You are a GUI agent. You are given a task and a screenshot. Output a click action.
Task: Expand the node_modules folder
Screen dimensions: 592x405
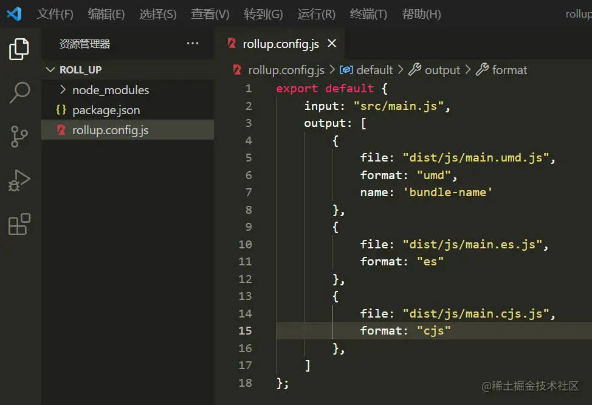(63, 90)
